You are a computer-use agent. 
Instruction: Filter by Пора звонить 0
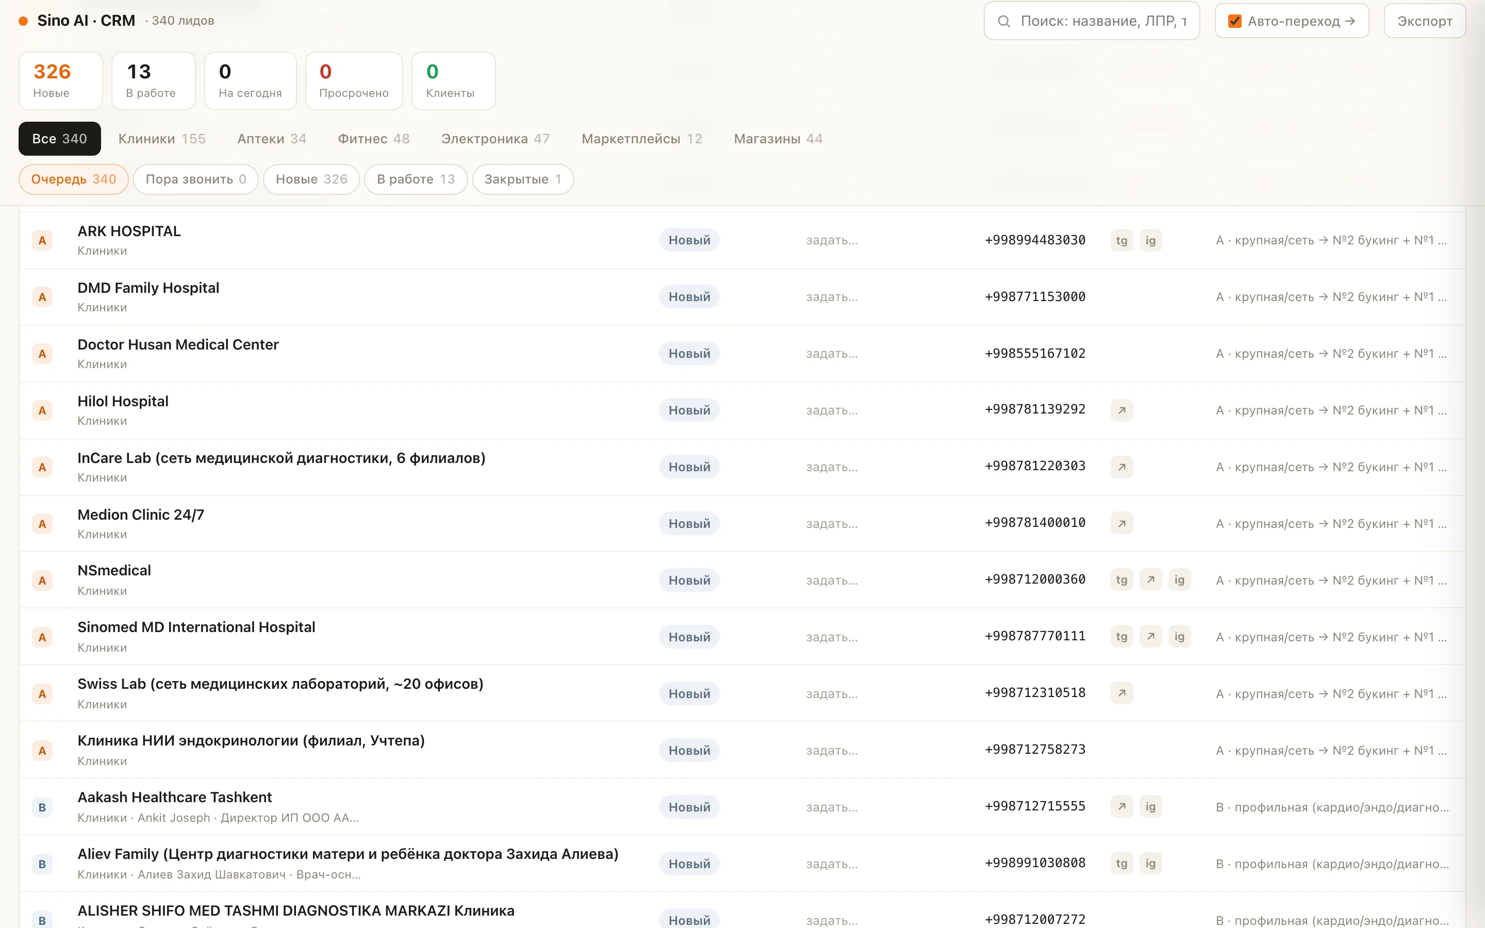pyautogui.click(x=196, y=179)
